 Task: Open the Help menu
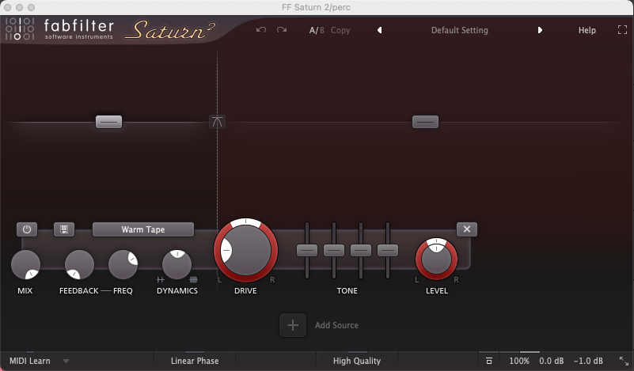pyautogui.click(x=587, y=30)
